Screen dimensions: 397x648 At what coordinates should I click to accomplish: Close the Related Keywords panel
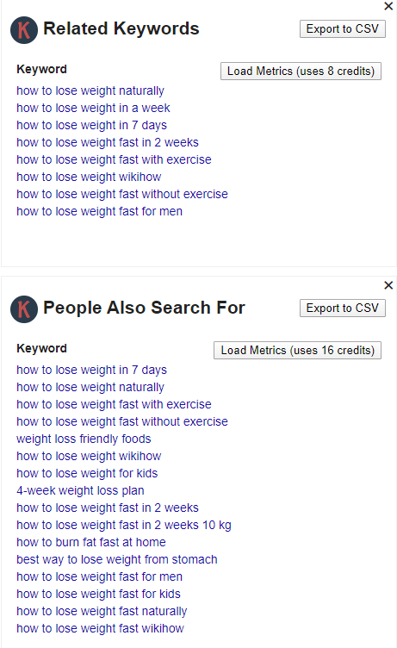pos(388,6)
